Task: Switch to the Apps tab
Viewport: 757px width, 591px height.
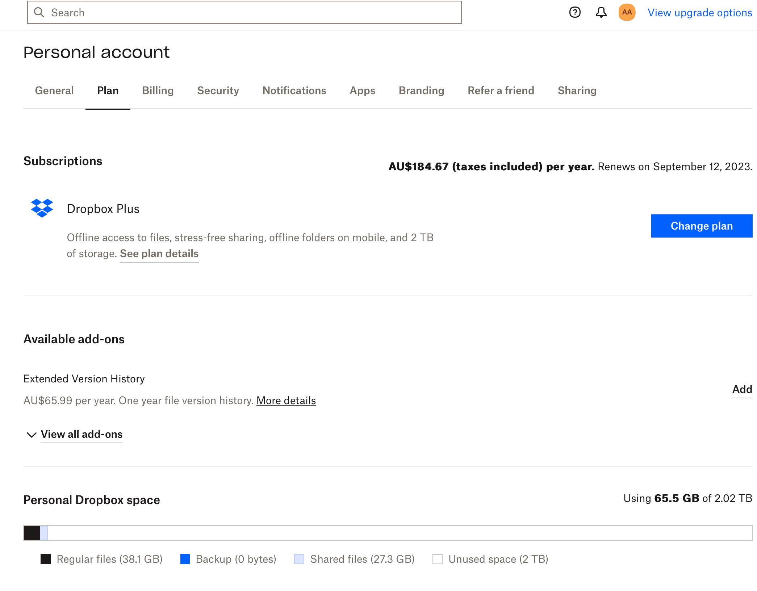Action: click(363, 91)
